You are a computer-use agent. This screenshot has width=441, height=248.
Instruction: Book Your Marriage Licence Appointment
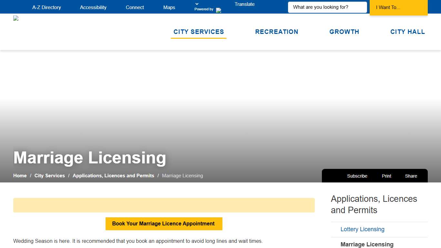[x=164, y=223]
